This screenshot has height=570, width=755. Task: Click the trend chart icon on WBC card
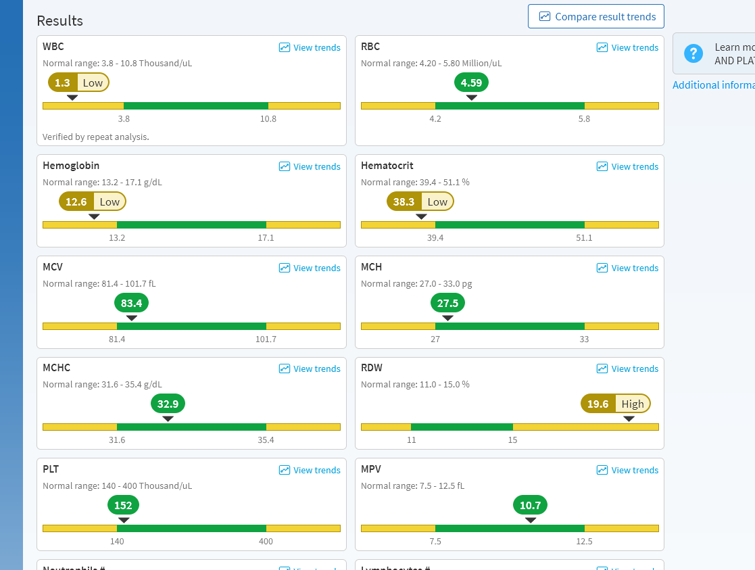point(285,47)
